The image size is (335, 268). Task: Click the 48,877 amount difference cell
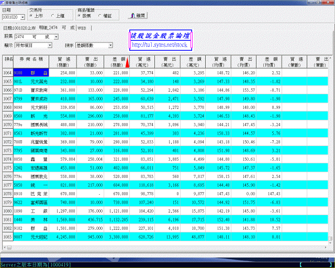(x=193, y=237)
